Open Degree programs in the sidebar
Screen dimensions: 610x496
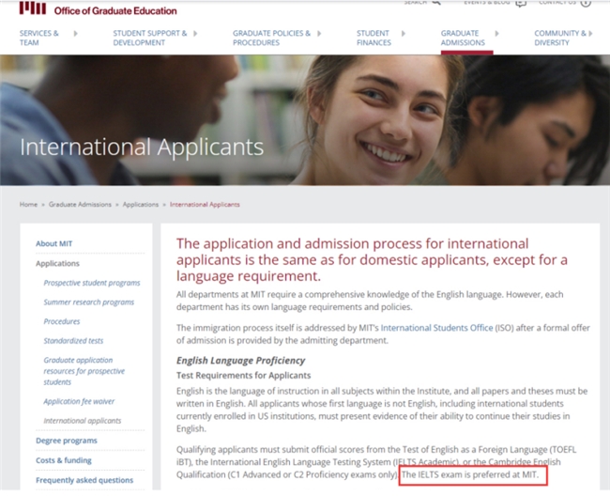(67, 441)
